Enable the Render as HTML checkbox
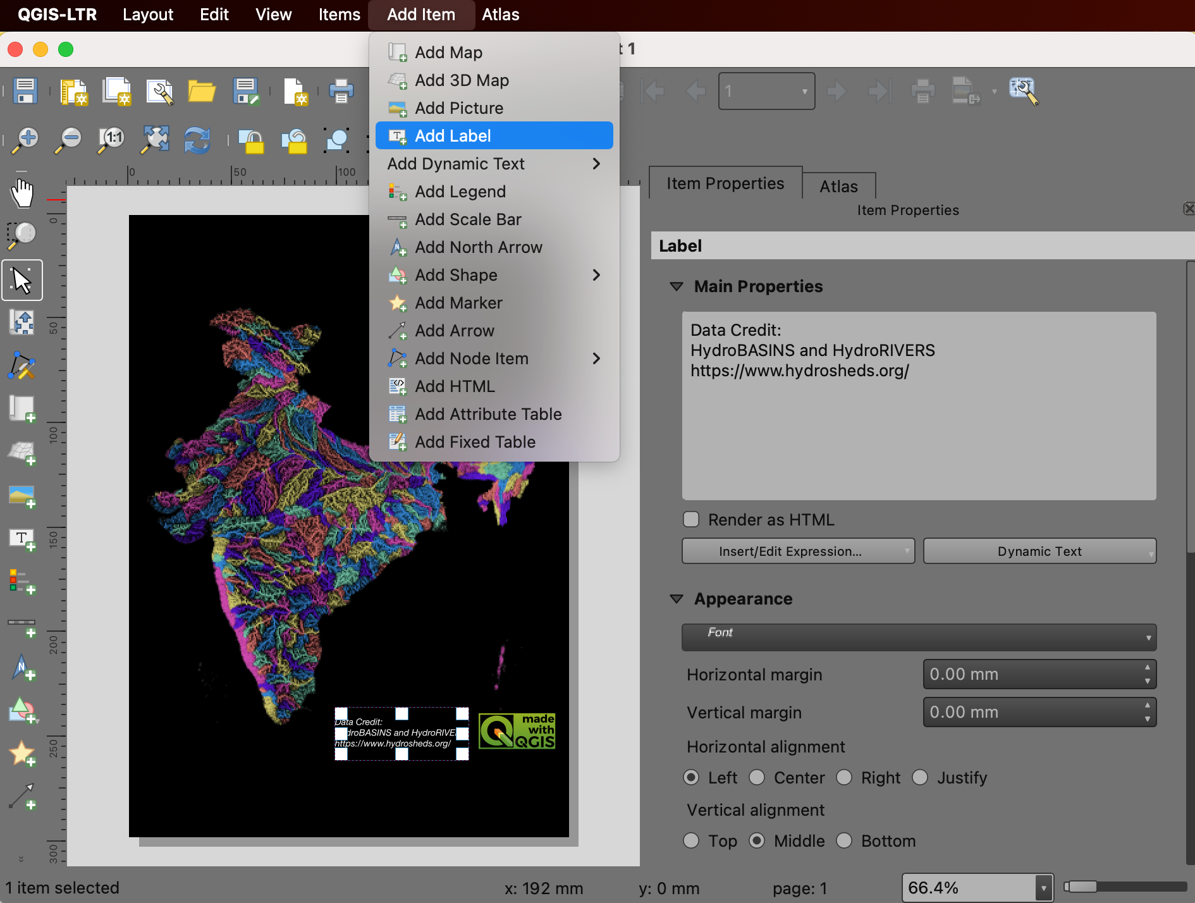This screenshot has height=903, width=1195. (691, 520)
